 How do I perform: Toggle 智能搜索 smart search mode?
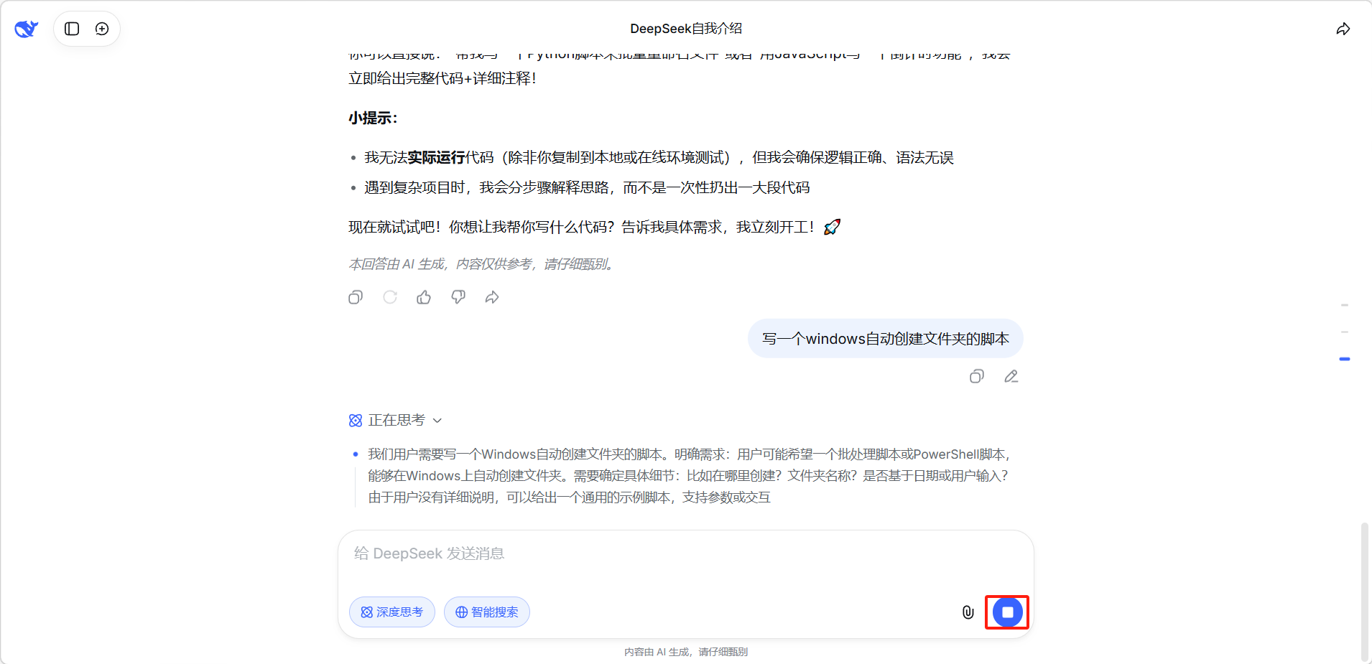(x=487, y=612)
